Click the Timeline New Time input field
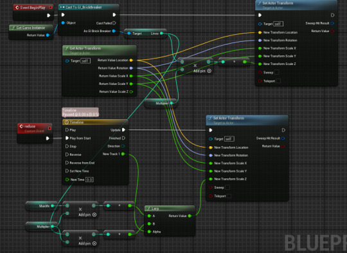 point(89,180)
